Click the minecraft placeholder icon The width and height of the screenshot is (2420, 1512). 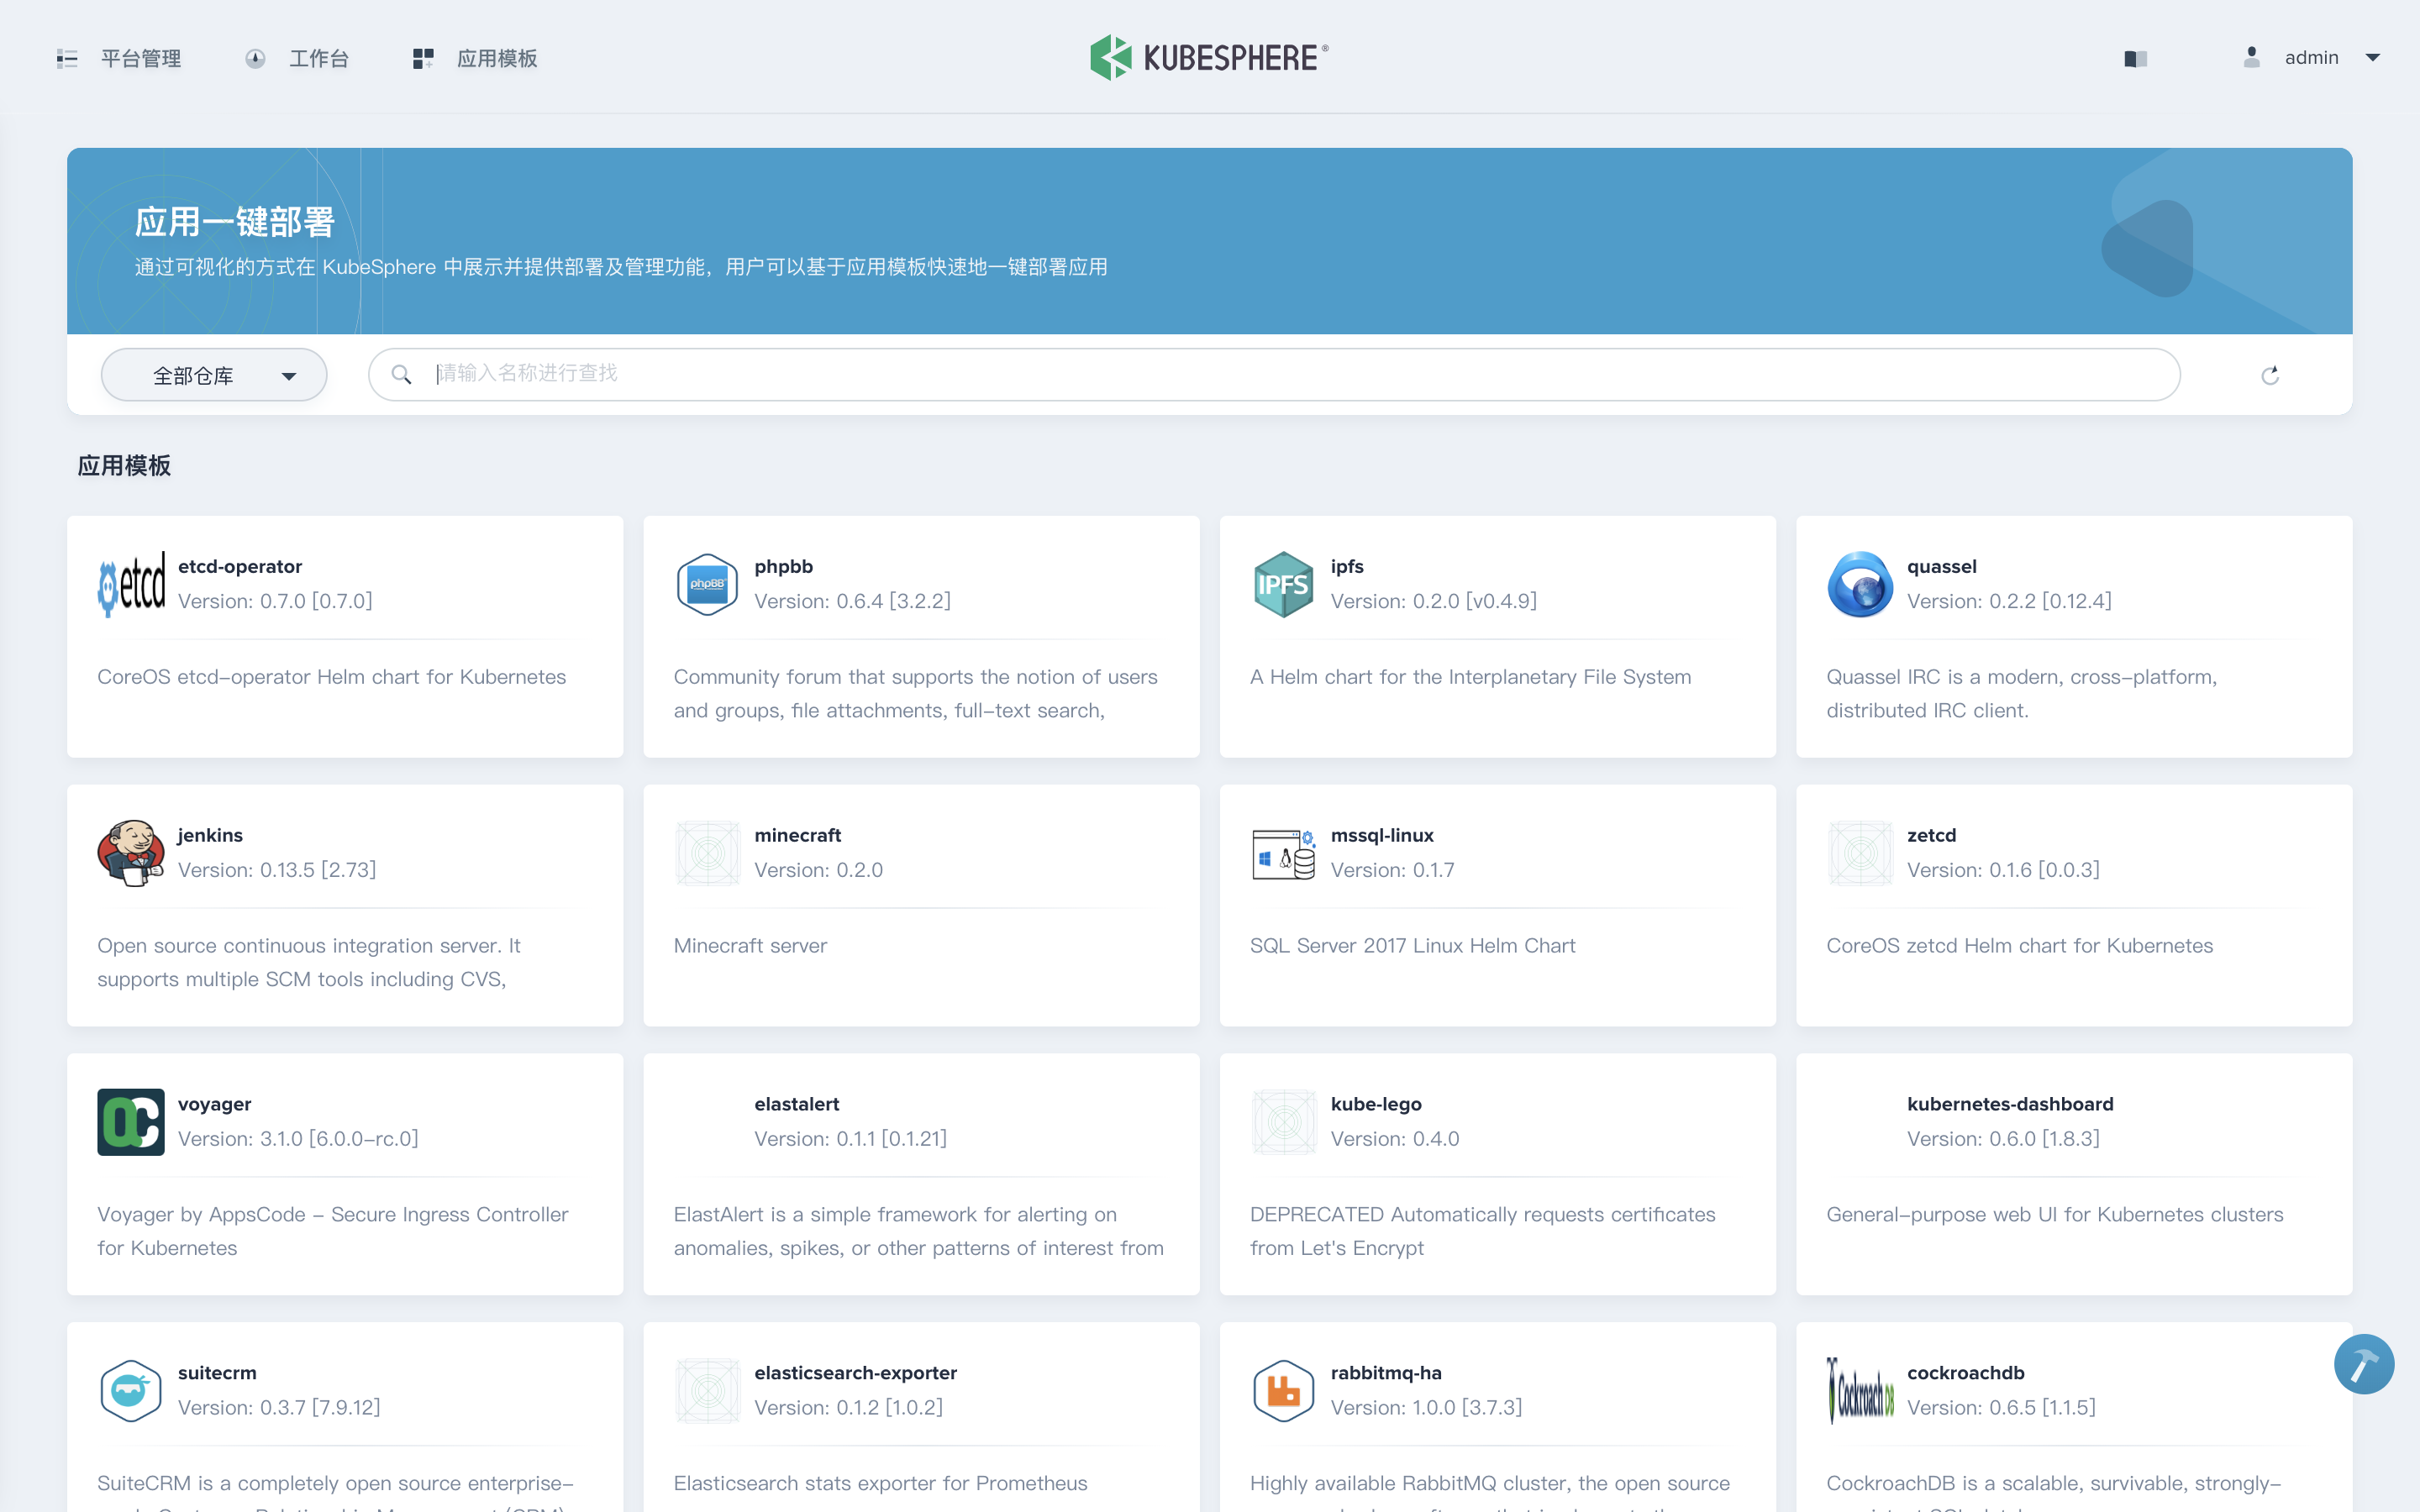point(707,853)
